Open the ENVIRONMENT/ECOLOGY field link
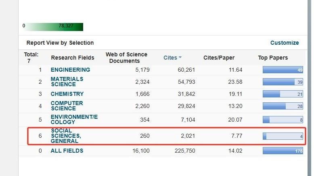Screen dimensions: 314x176 74,120
